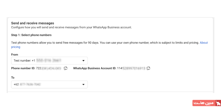Open the About pricing link
Viewport: 221px width, 110px height.
click(x=204, y=43)
